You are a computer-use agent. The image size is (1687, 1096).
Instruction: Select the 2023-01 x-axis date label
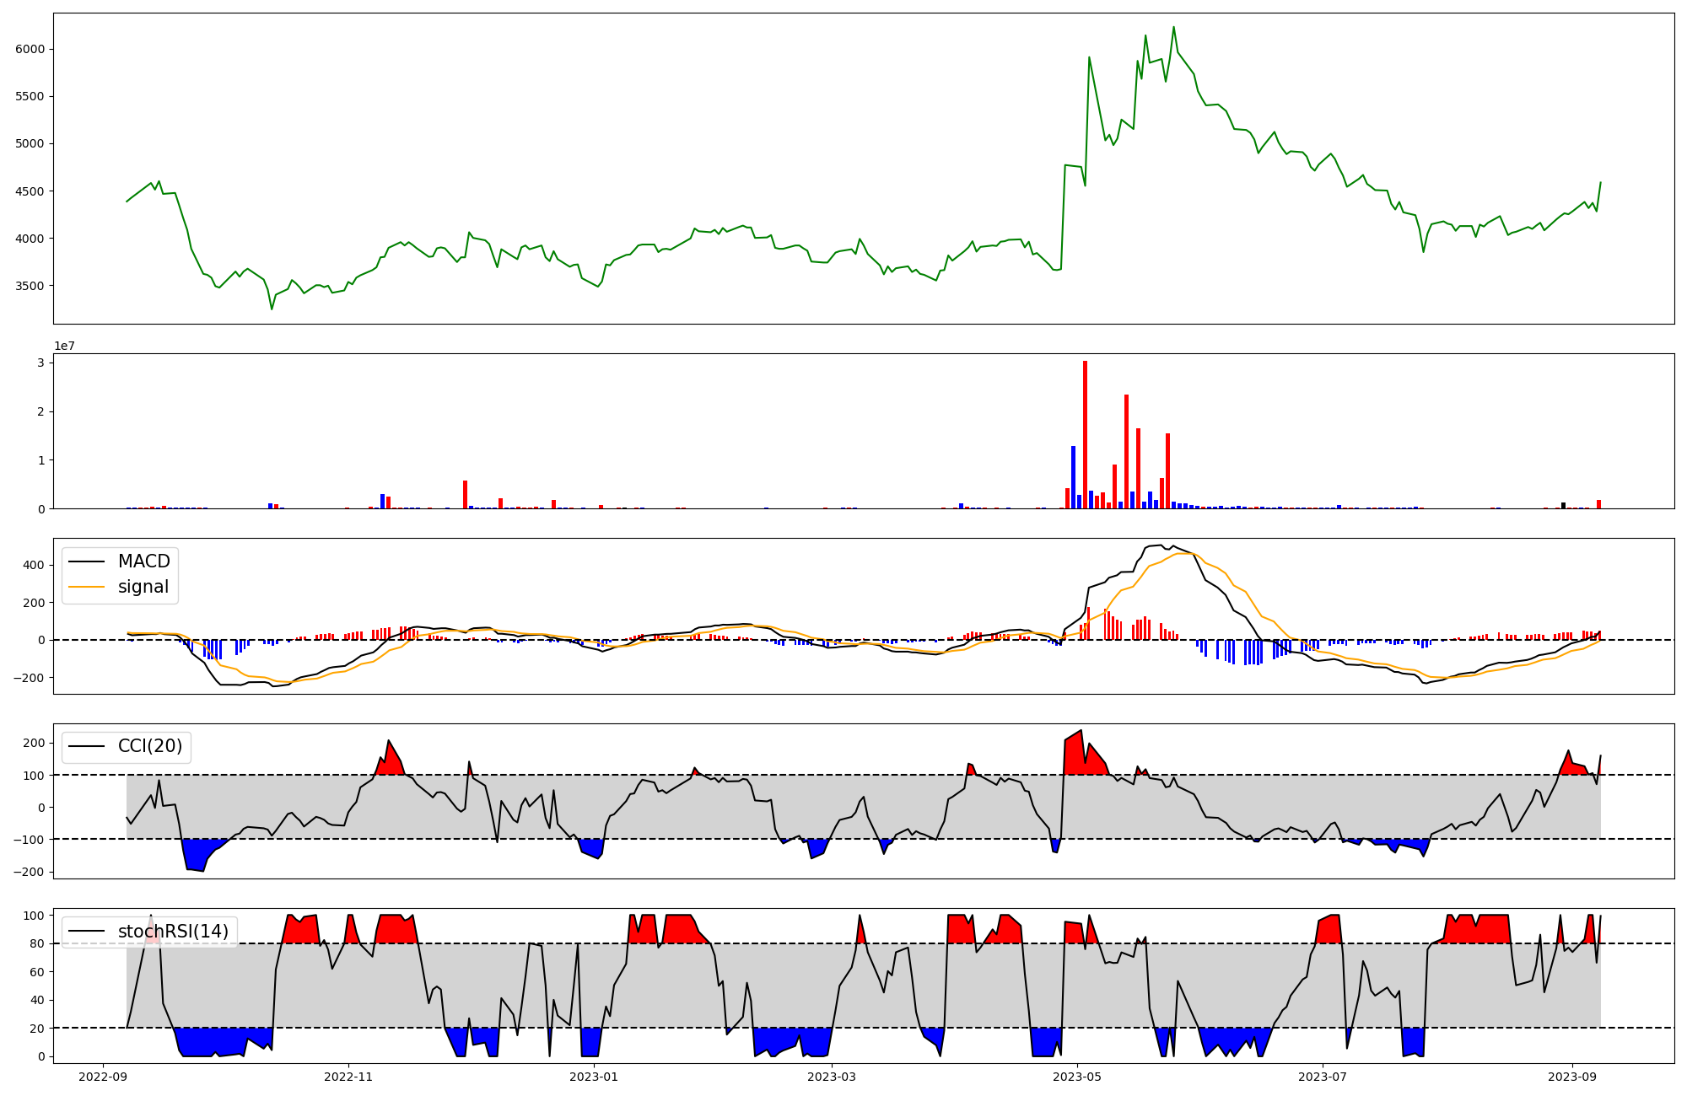click(x=594, y=1077)
